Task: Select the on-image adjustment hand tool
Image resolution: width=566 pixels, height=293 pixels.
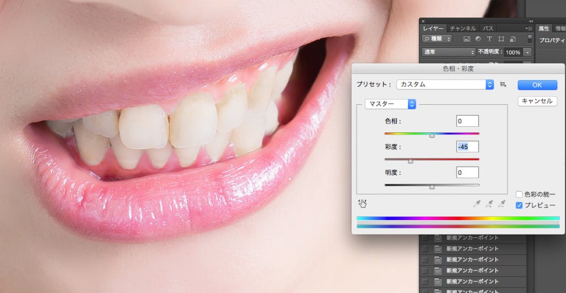Action: pyautogui.click(x=362, y=204)
